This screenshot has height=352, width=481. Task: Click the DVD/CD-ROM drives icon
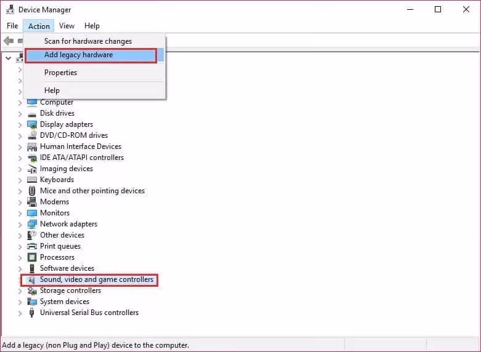pos(32,135)
